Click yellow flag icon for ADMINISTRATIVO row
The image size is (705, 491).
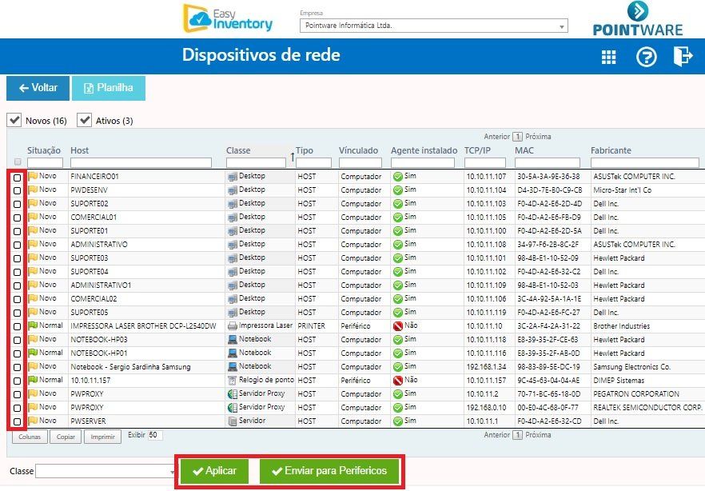click(33, 244)
